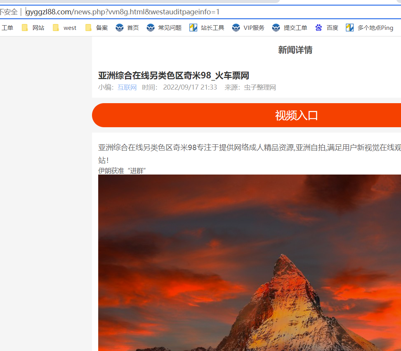Image resolution: width=401 pixels, height=351 pixels.
Task: Click the 伊朗获准“进群” caption text
Action: tap(122, 171)
